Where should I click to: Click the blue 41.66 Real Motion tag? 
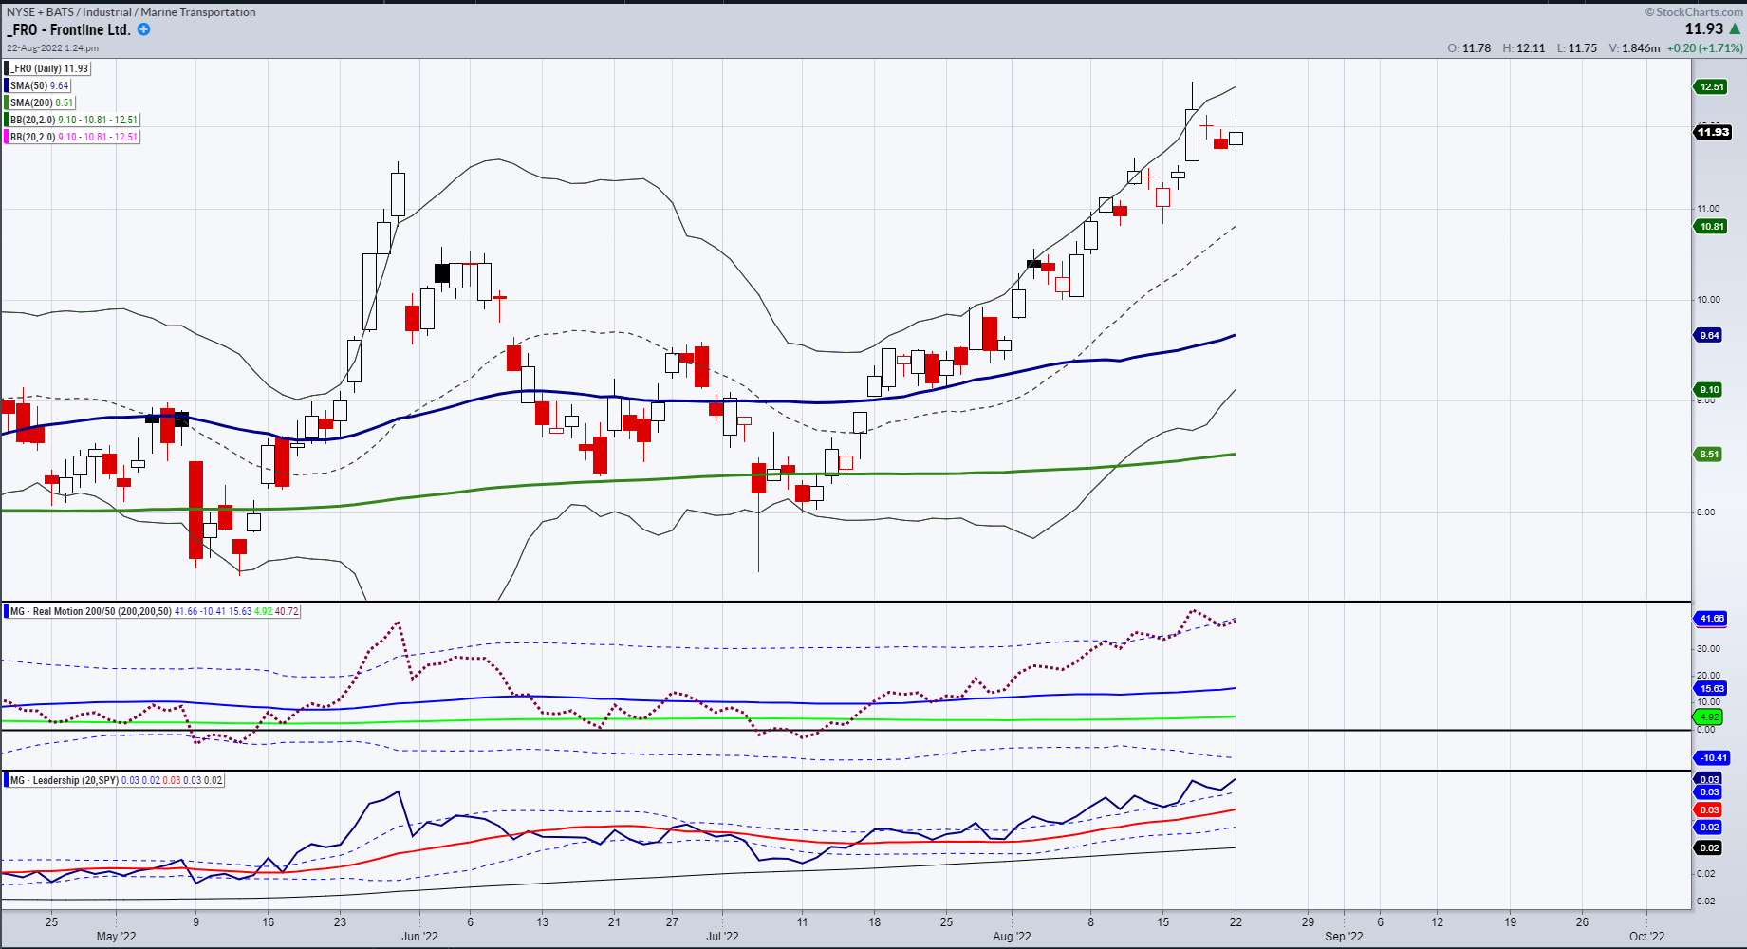pos(1711,619)
